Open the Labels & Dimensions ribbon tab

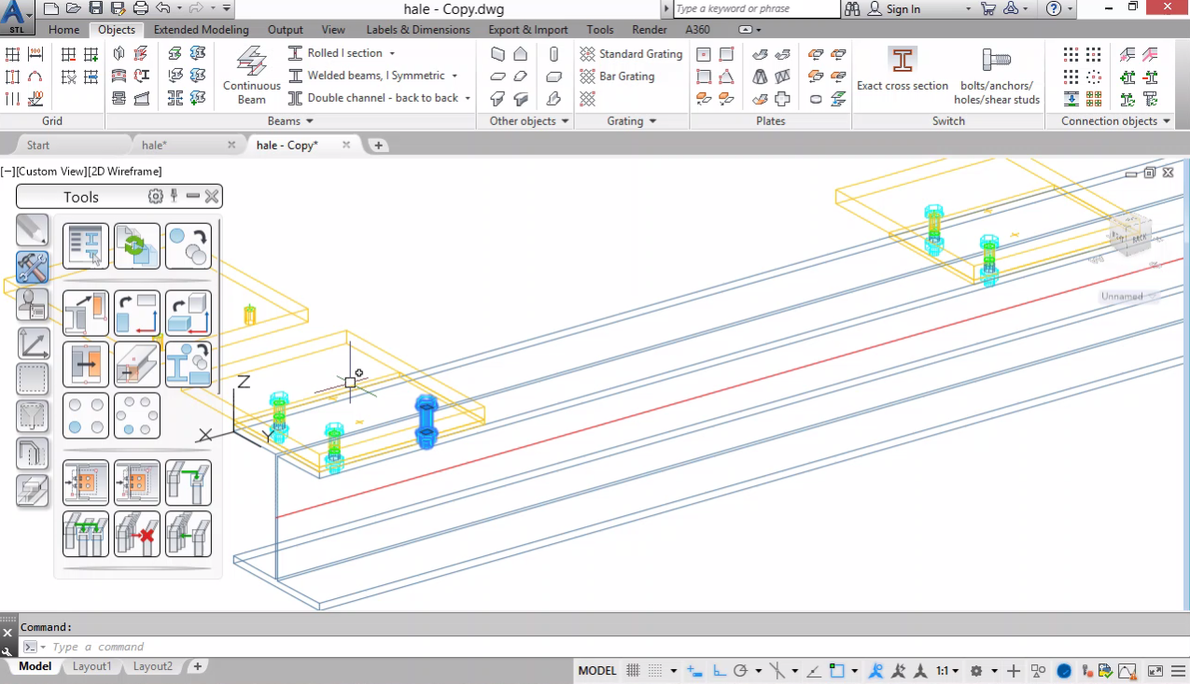418,30
